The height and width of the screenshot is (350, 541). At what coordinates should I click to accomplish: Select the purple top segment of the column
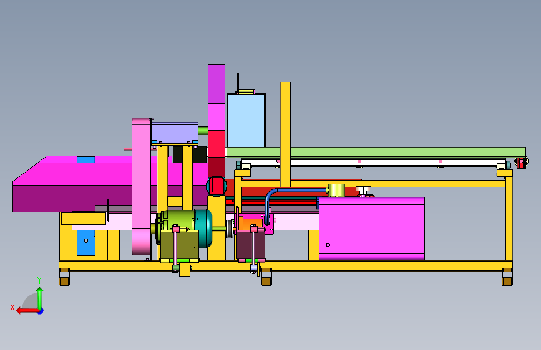point(217,84)
